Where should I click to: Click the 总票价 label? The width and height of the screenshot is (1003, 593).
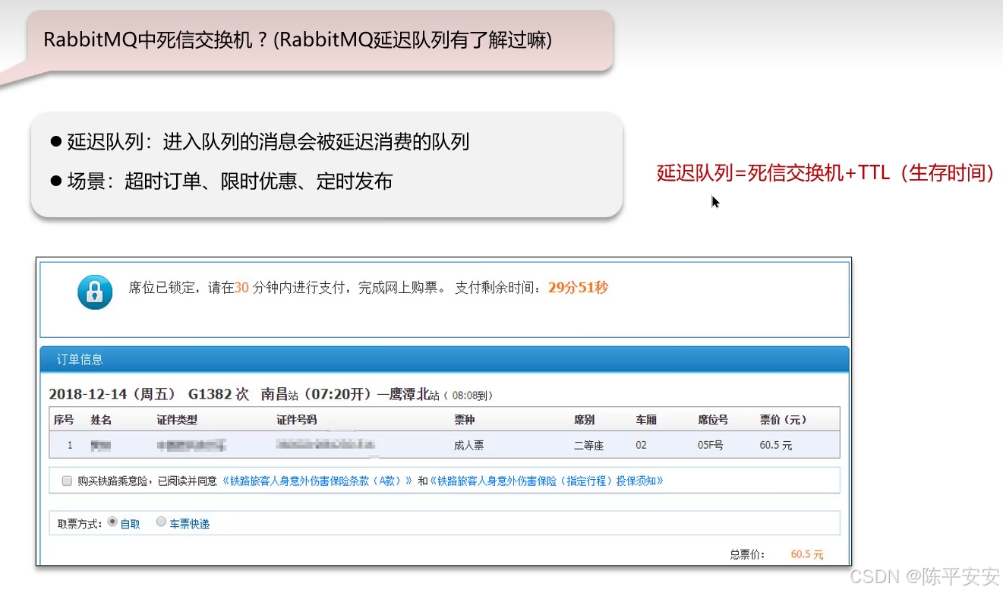point(748,554)
